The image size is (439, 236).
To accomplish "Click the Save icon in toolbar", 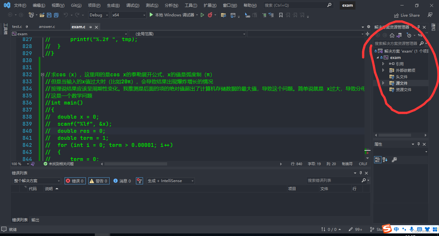I will click(x=49, y=15).
